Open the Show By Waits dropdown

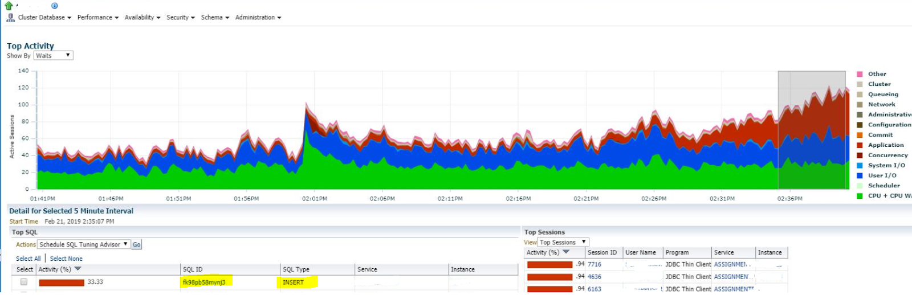(x=53, y=56)
